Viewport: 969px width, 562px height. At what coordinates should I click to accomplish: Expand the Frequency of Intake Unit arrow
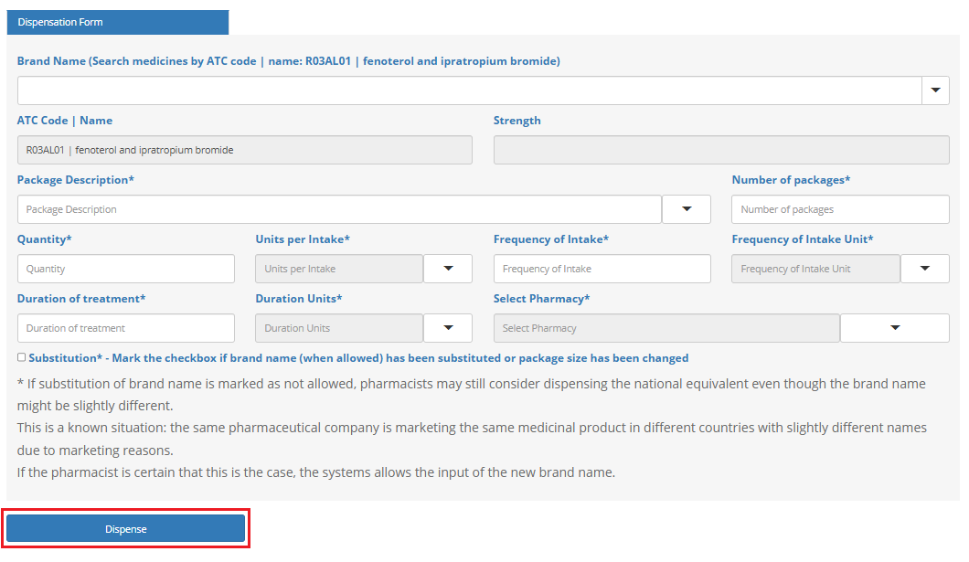pos(925,269)
